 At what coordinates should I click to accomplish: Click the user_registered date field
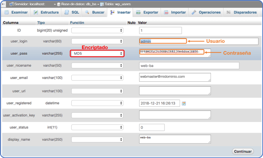pos(160,103)
